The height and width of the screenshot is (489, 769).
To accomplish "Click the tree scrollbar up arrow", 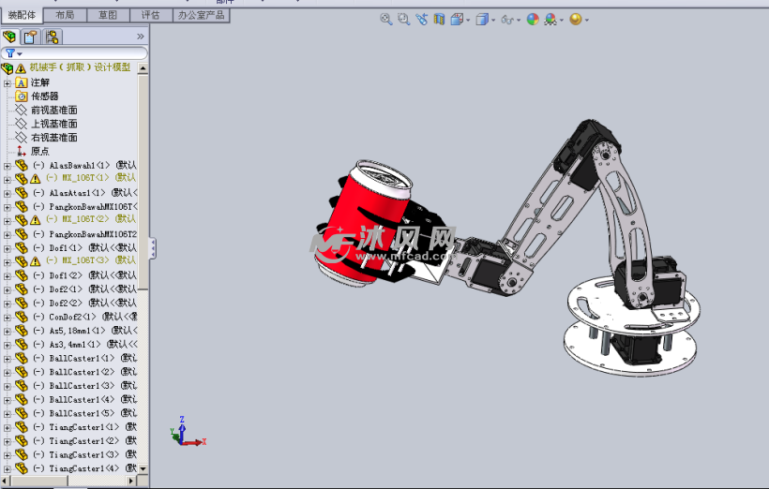I will coord(143,68).
